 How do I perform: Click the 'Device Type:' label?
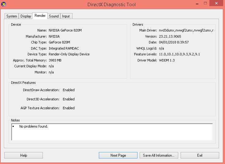click(x=37, y=54)
